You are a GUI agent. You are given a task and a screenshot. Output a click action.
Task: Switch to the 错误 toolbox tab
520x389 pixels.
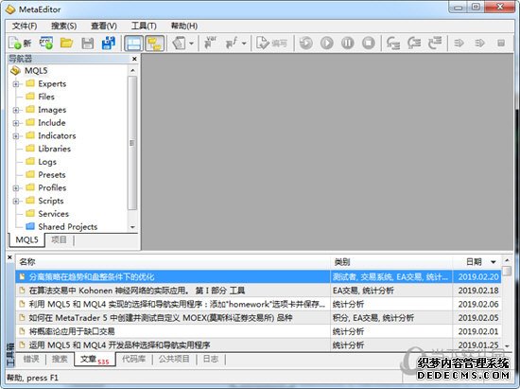(31, 359)
